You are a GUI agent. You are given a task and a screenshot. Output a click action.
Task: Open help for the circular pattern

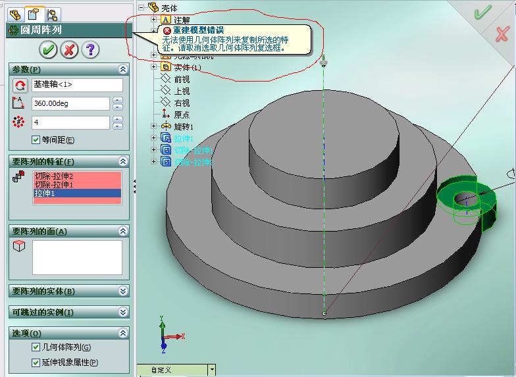tap(90, 50)
